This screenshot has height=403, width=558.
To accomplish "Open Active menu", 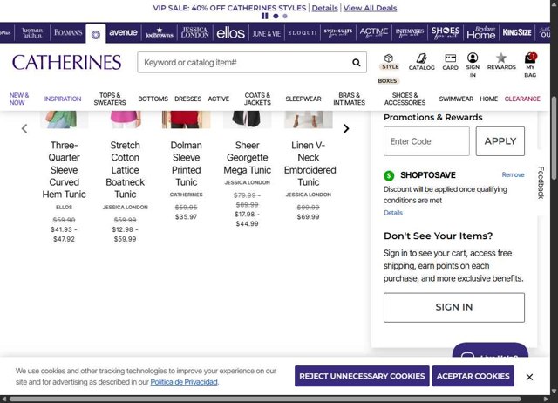I will click(x=219, y=99).
